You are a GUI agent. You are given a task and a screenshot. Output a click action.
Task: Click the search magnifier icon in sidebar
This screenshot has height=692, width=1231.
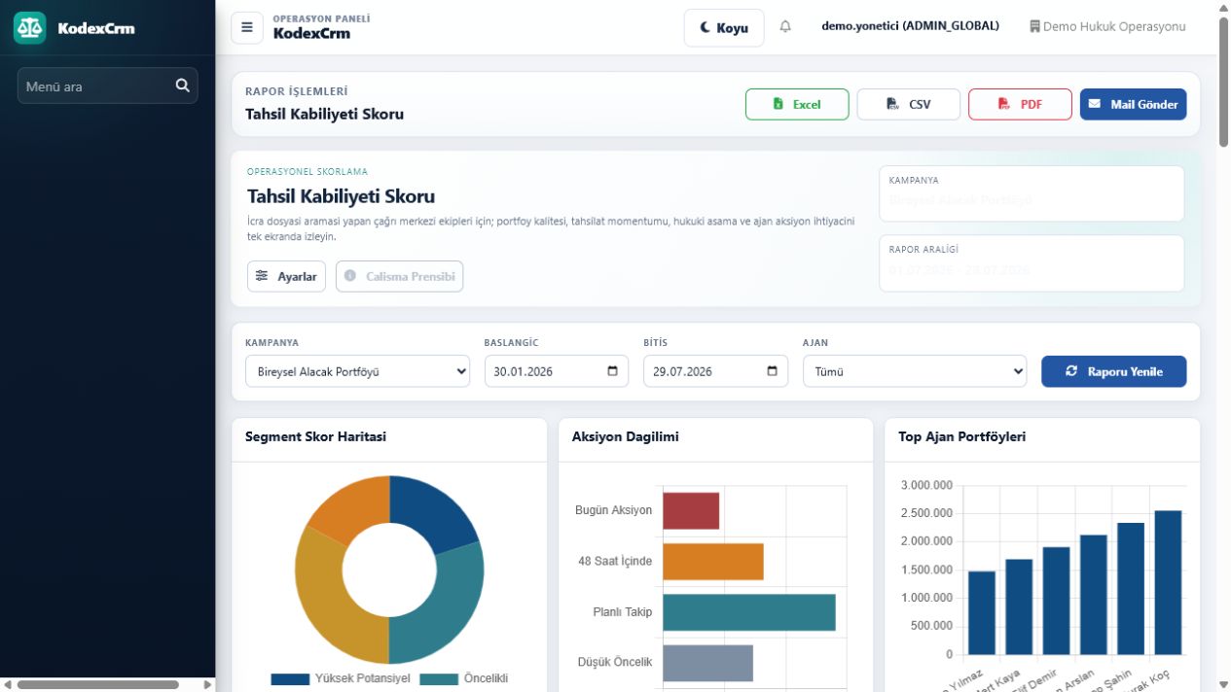[182, 86]
